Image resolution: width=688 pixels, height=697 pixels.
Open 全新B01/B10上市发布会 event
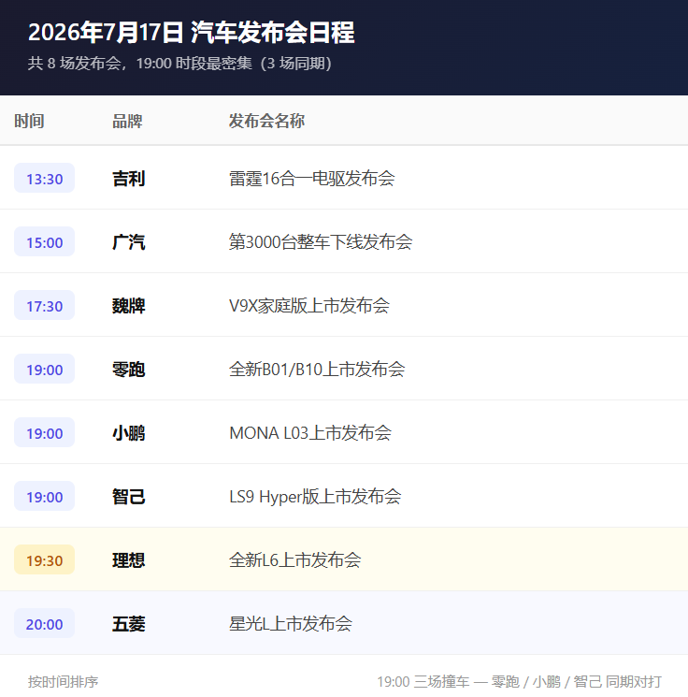coord(317,370)
